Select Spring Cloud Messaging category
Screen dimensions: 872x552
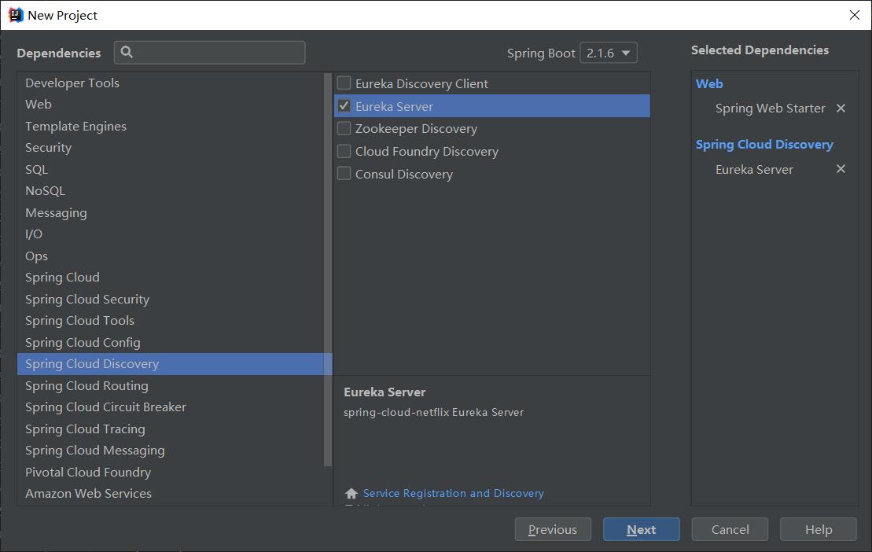[x=170, y=451]
